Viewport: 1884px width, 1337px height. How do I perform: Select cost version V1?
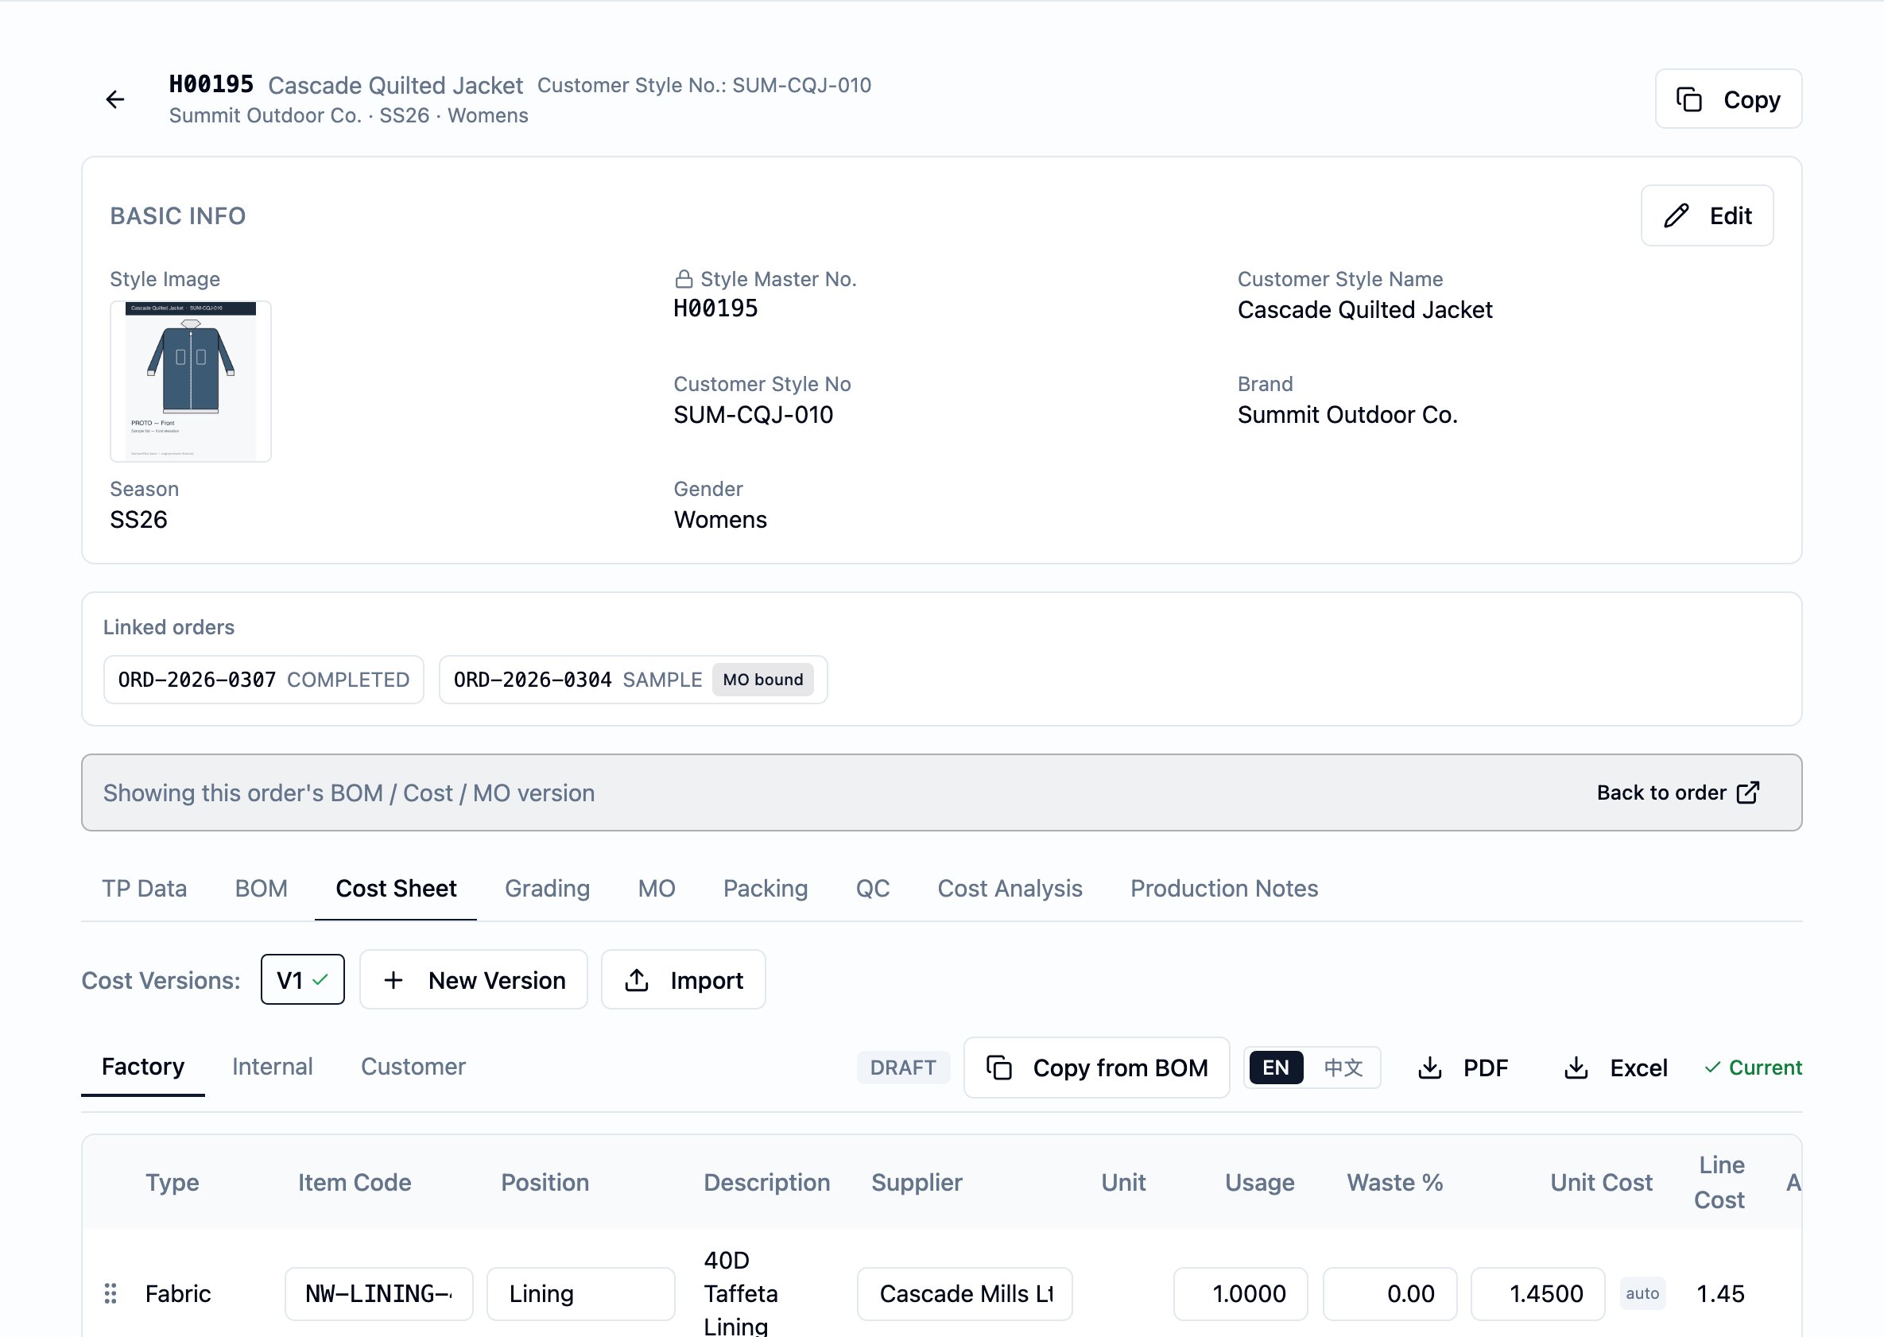[302, 979]
